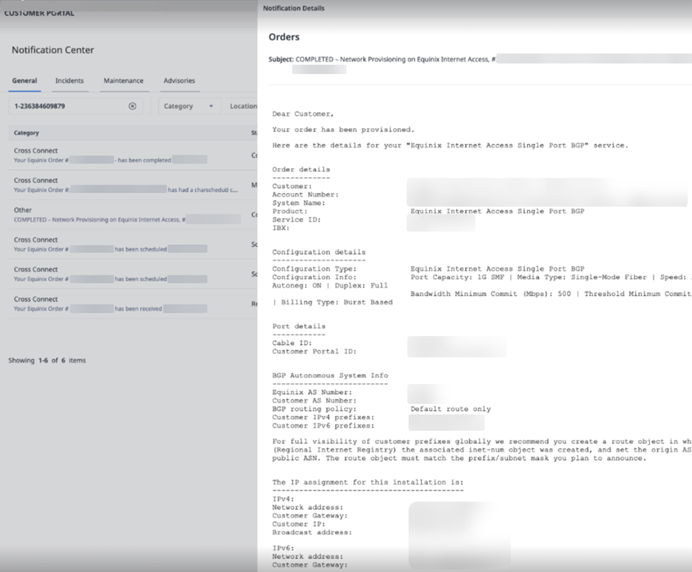Click the 'Customer IPv4 prefixes:' label
Image resolution: width=692 pixels, height=572 pixels.
pos(323,418)
